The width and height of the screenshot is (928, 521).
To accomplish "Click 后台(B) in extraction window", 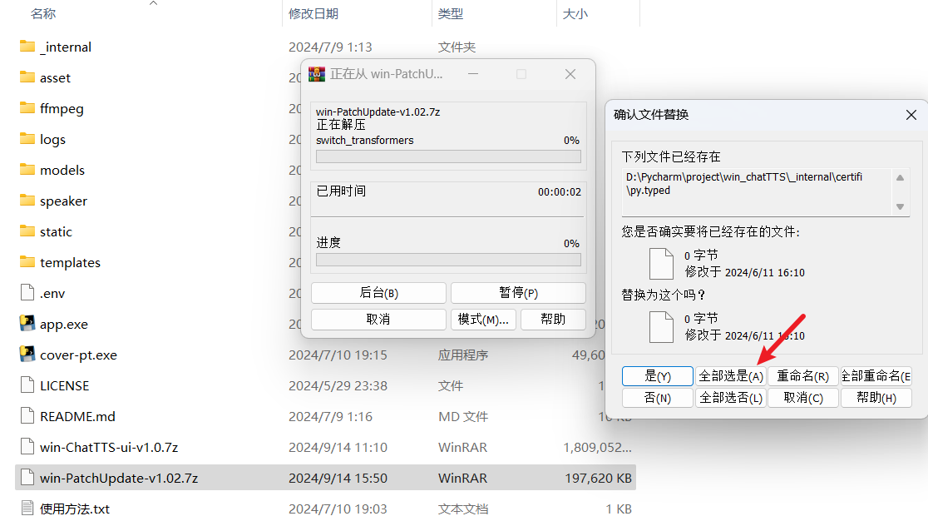I will point(379,293).
